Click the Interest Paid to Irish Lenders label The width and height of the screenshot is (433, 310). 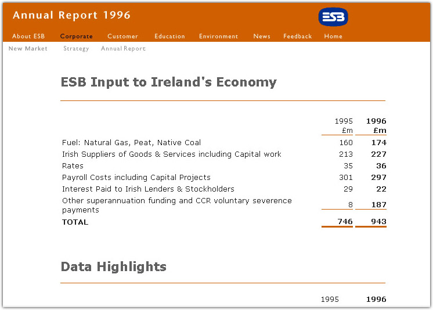148,189
